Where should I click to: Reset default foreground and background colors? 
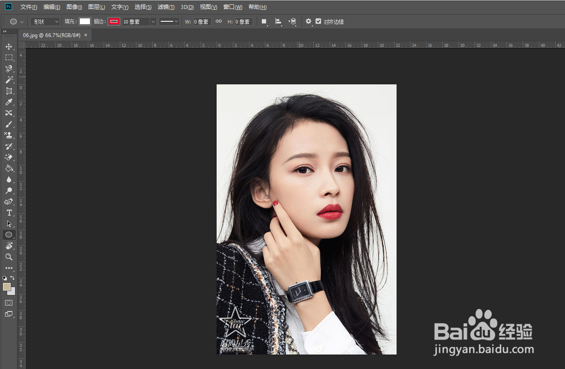click(4, 278)
